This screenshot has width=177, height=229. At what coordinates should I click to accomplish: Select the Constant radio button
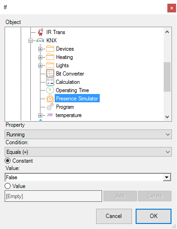click(7, 161)
